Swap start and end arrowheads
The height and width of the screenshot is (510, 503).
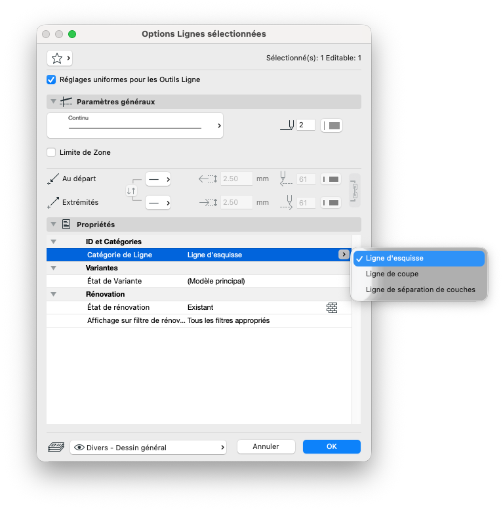(x=131, y=191)
